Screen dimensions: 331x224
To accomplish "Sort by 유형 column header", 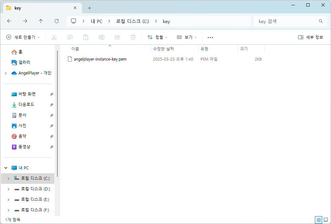I will [218, 49].
